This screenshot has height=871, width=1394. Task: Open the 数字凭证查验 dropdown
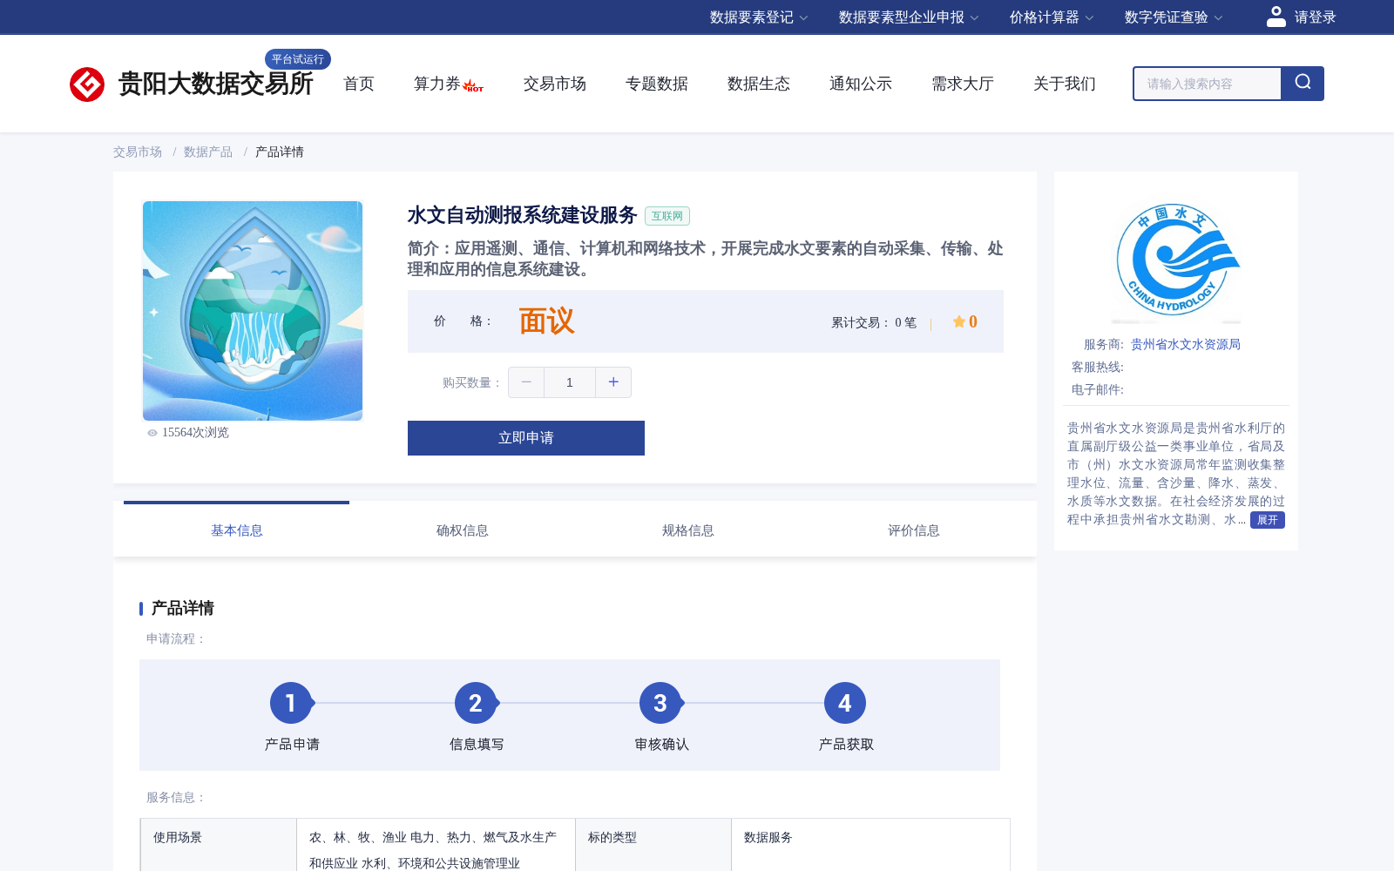tap(1174, 17)
